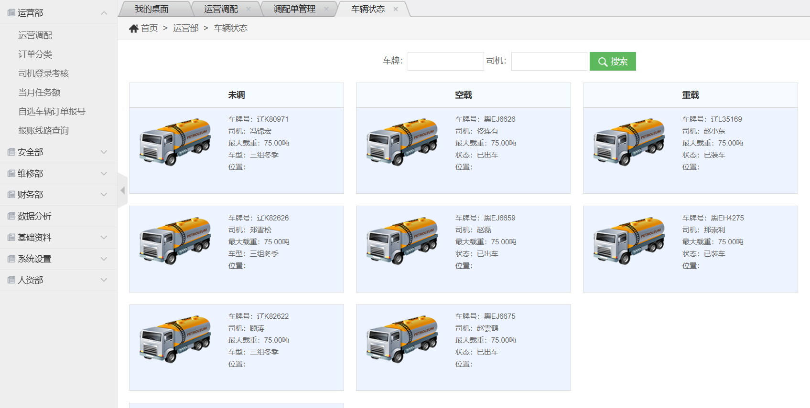810x408 pixels.
Task: Open 报账线路查询 from the sidebar
Action: pos(43,131)
